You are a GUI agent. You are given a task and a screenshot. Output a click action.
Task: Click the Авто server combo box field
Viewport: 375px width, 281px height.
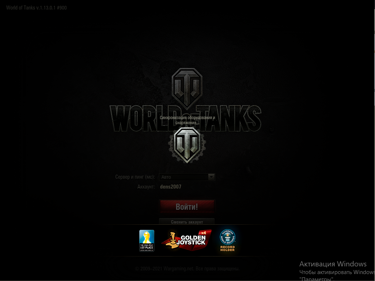[187, 177]
